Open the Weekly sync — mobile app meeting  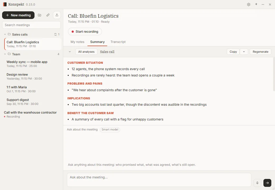33,64
